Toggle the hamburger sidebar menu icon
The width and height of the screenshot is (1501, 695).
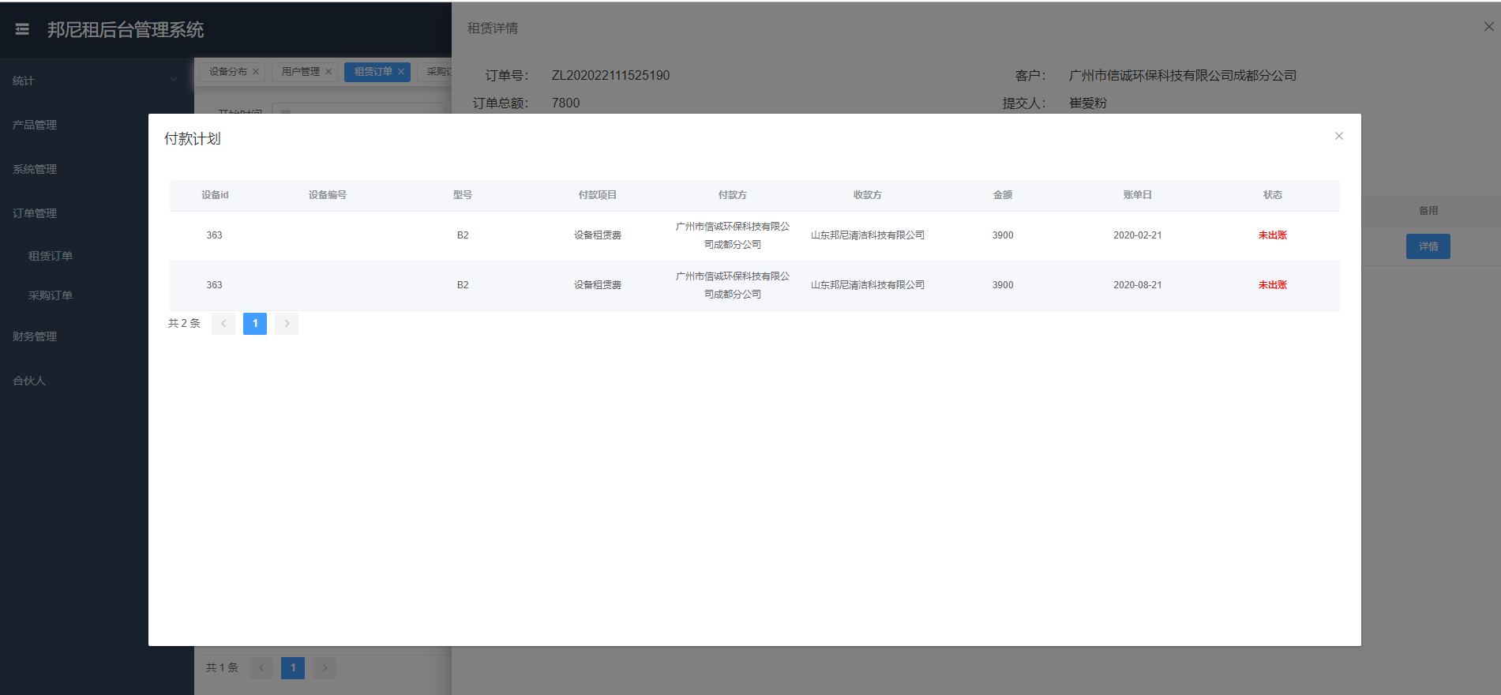(x=22, y=29)
